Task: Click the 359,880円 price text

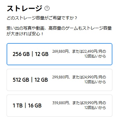Action: point(60,103)
